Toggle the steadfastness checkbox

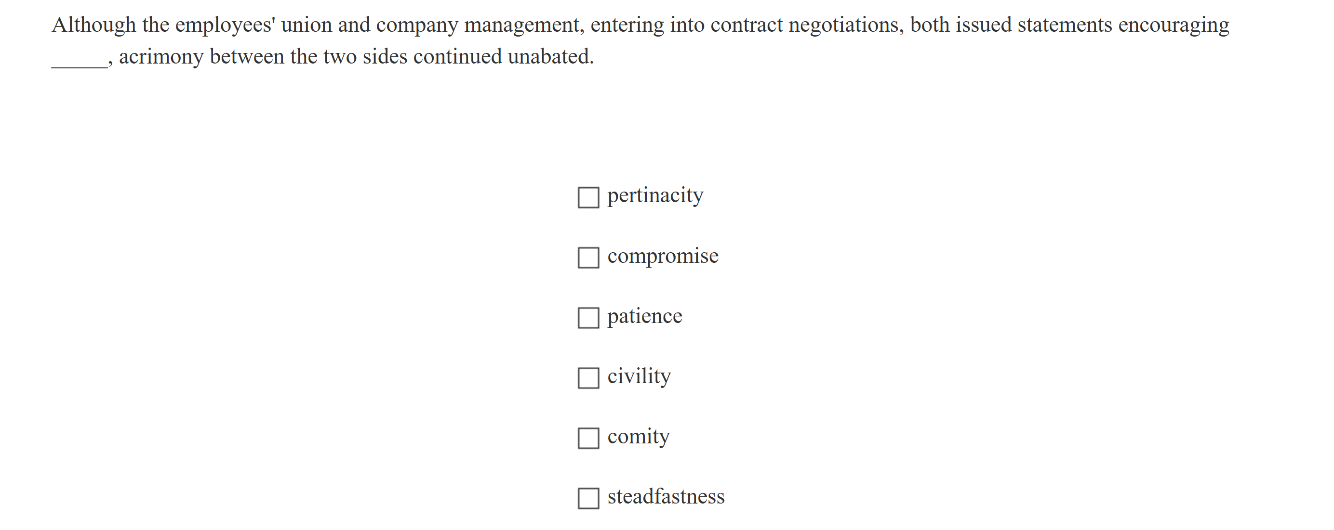588,498
